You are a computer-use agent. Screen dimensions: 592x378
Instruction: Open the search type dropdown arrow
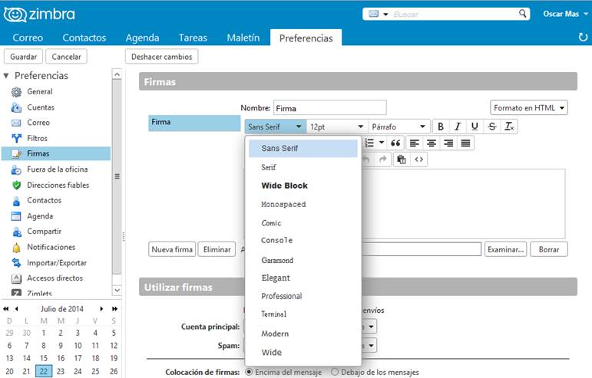point(385,15)
